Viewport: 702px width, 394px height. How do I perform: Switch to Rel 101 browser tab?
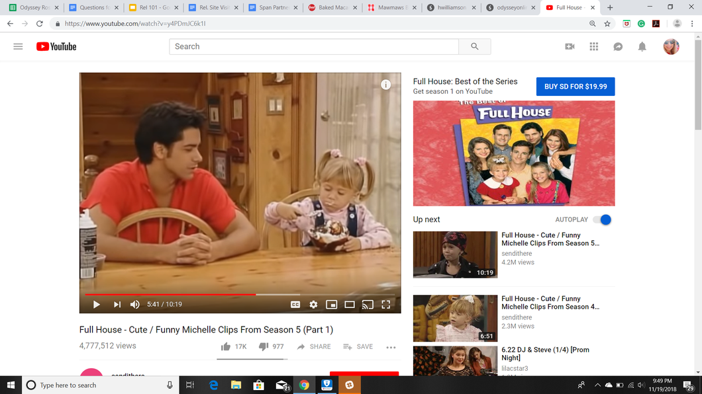(x=152, y=7)
